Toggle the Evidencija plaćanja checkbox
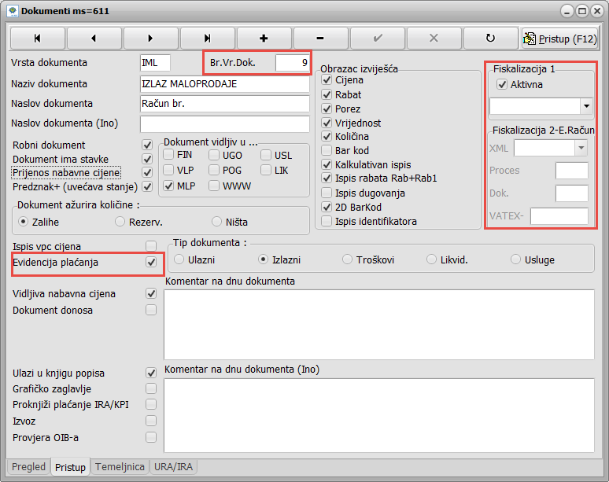609x482 pixels. click(x=151, y=263)
